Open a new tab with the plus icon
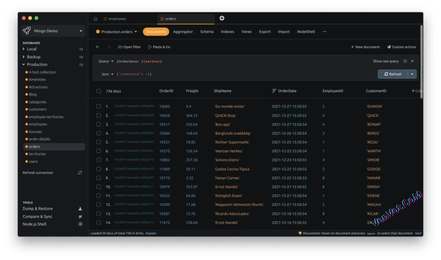Screen dimensions: 441x260 click(x=222, y=18)
